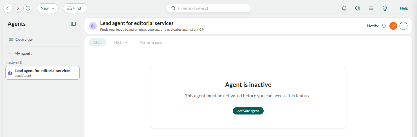Edit agent with orange pencil button
417x137 pixels.
(393, 26)
